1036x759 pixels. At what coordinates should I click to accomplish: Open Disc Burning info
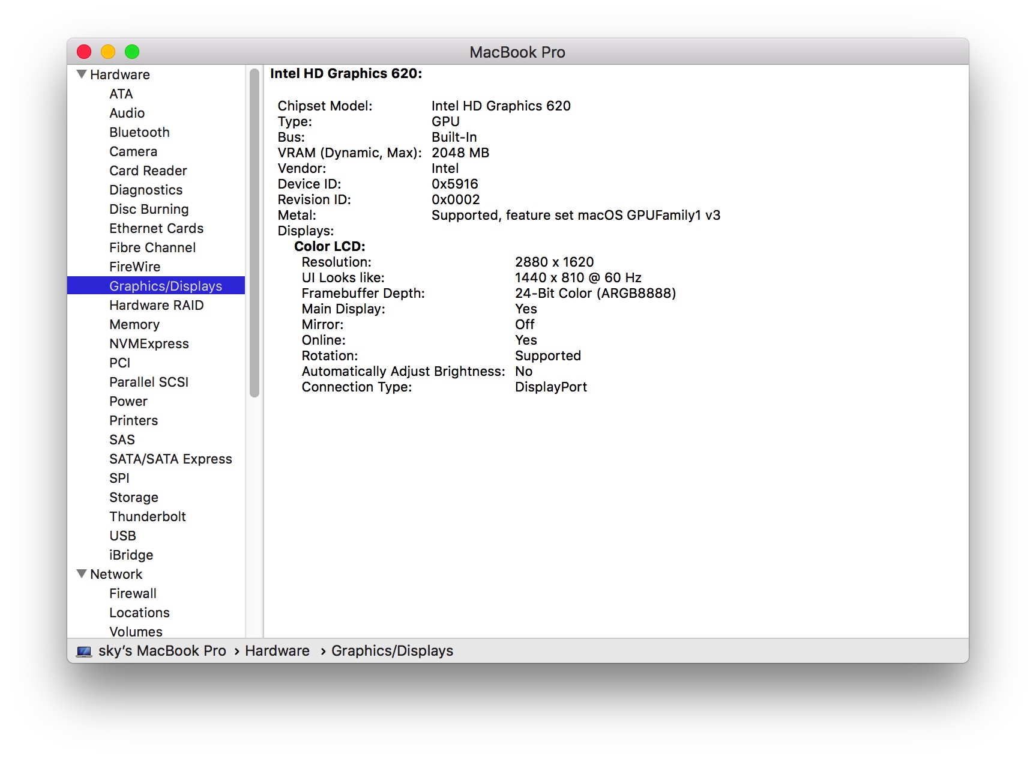pyautogui.click(x=149, y=209)
